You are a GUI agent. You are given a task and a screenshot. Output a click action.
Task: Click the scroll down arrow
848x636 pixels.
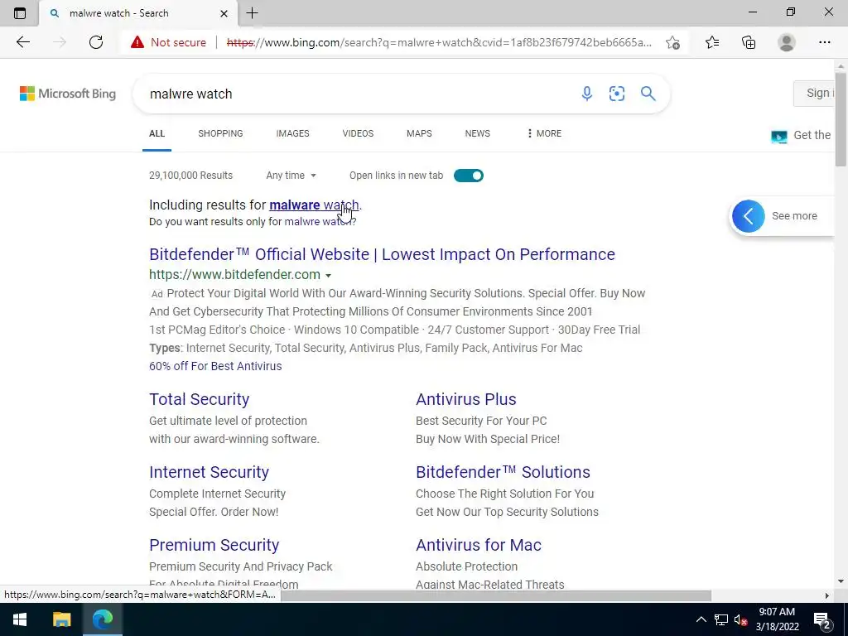coord(841,581)
